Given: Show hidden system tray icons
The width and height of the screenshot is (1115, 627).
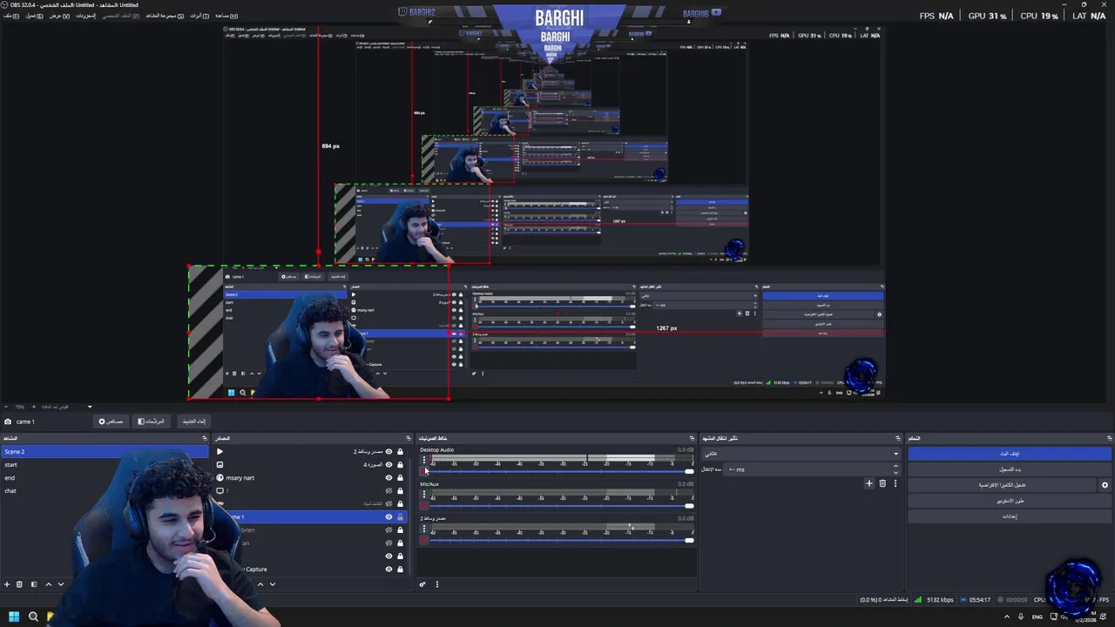Looking at the screenshot, I should 1007,617.
